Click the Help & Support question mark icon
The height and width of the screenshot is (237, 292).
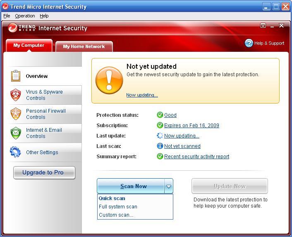point(249,43)
